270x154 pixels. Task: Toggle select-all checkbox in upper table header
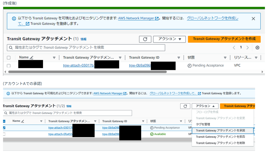[9, 58]
